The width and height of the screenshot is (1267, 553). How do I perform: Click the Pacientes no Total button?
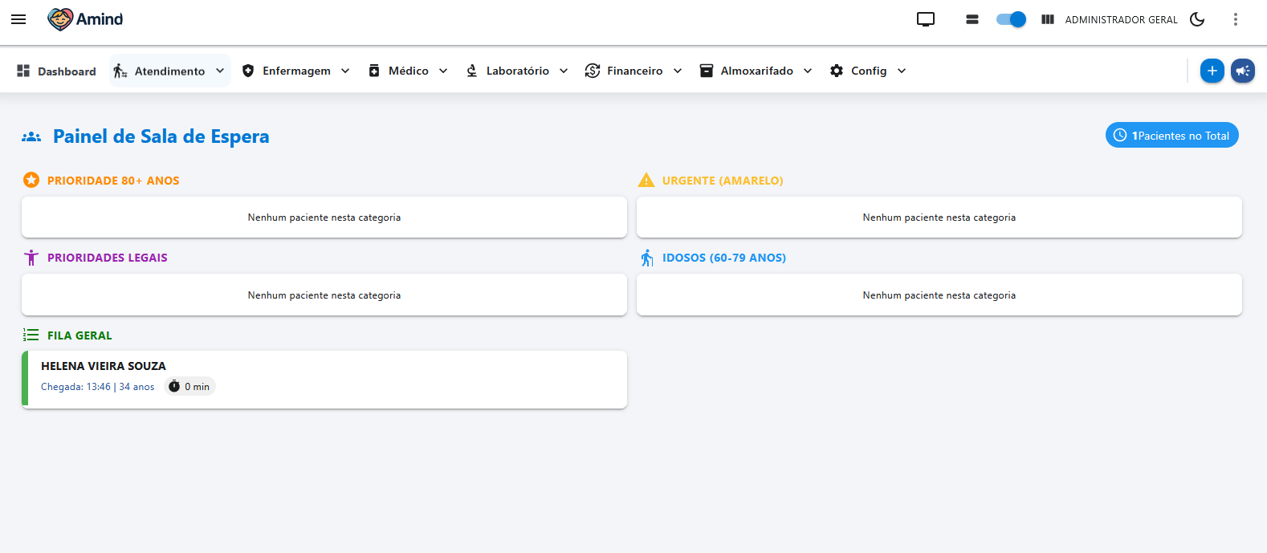[1171, 135]
